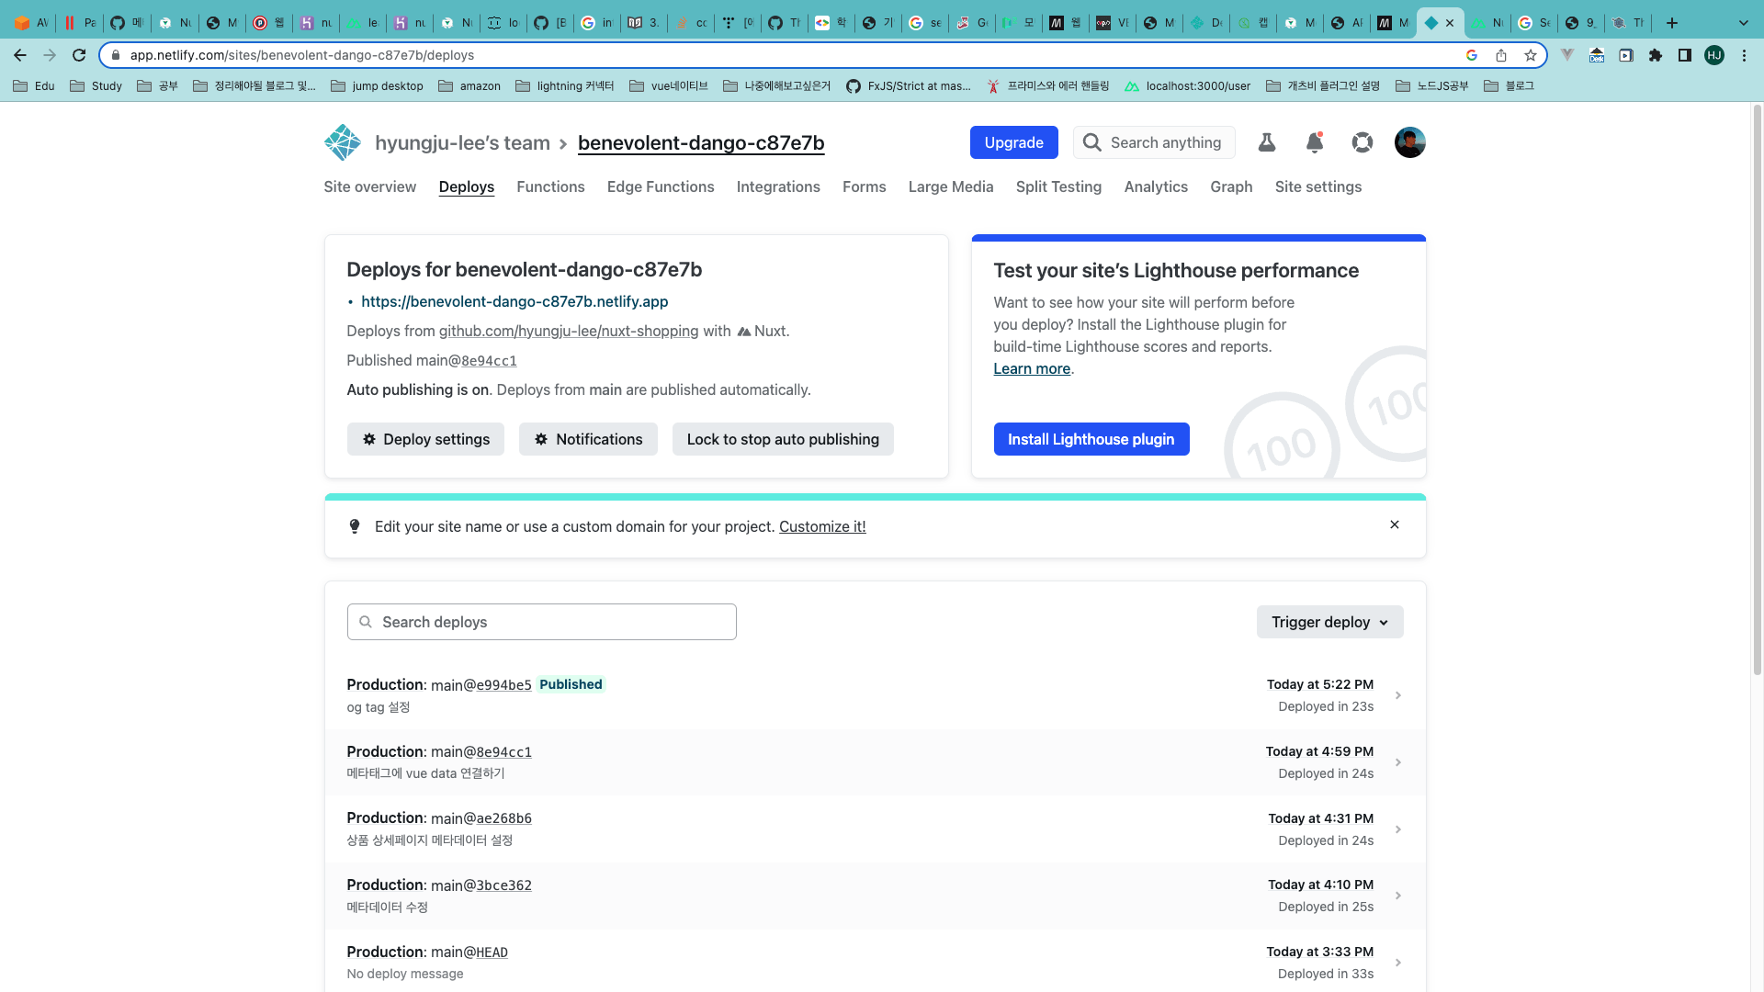
Task: Open the Study bookmarks folder
Action: 96,86
